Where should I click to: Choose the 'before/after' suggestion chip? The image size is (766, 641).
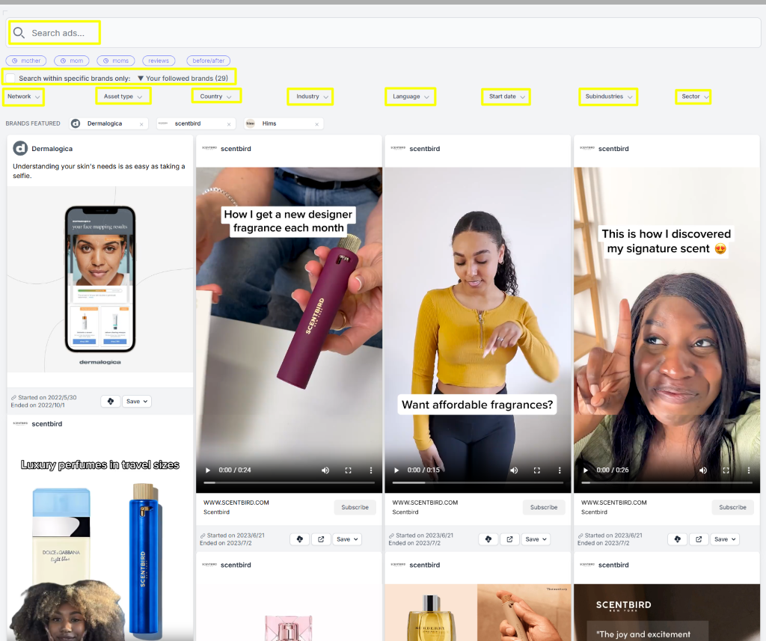click(x=209, y=61)
